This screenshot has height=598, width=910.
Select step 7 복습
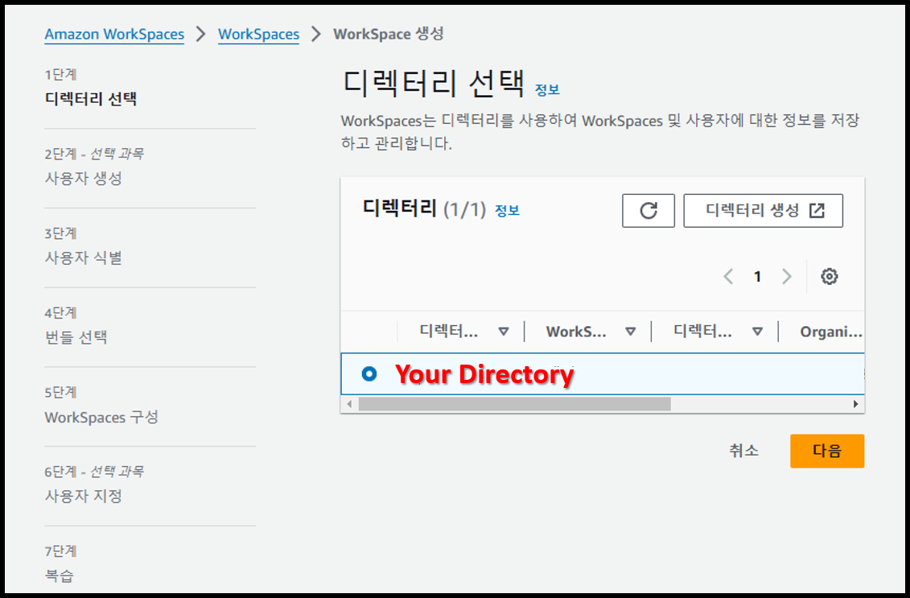pos(60,576)
